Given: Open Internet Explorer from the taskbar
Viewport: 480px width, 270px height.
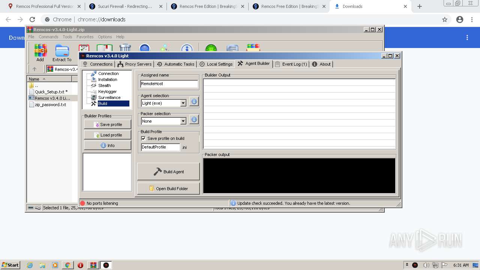Looking at the screenshot, I should [30, 265].
